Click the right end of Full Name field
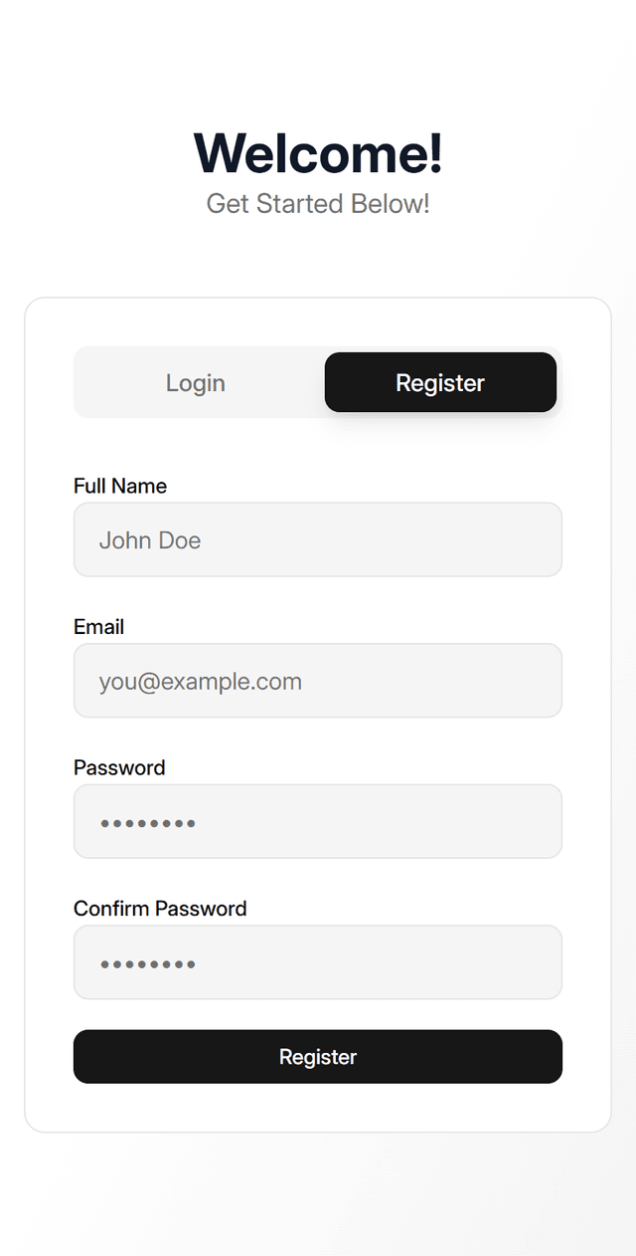 (537, 539)
